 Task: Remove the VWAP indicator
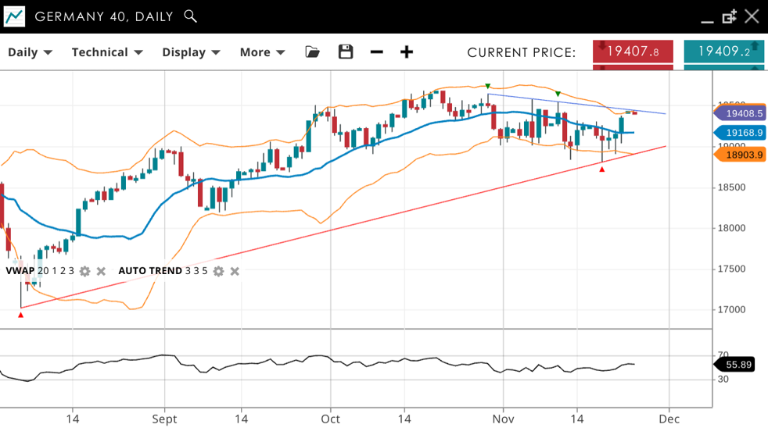coord(101,272)
